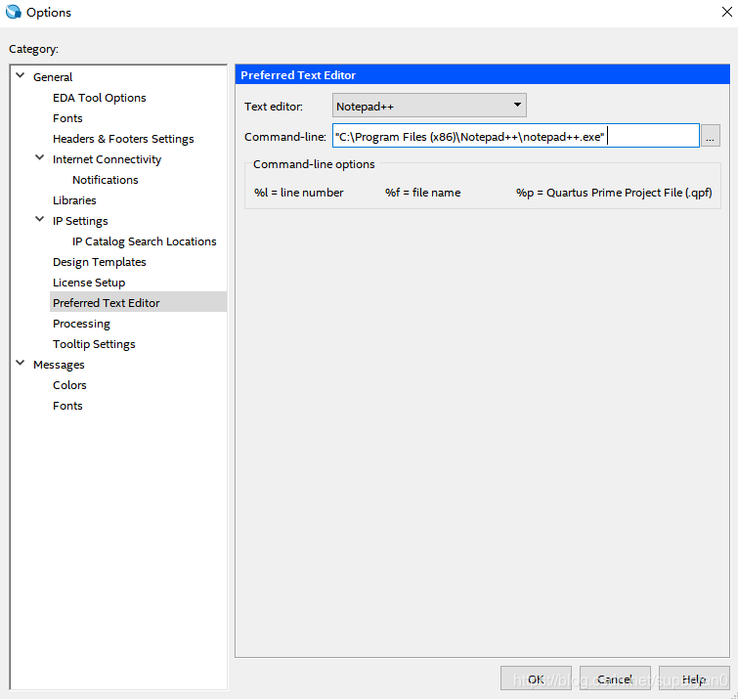
Task: Collapse the General category
Action: [x=21, y=75]
